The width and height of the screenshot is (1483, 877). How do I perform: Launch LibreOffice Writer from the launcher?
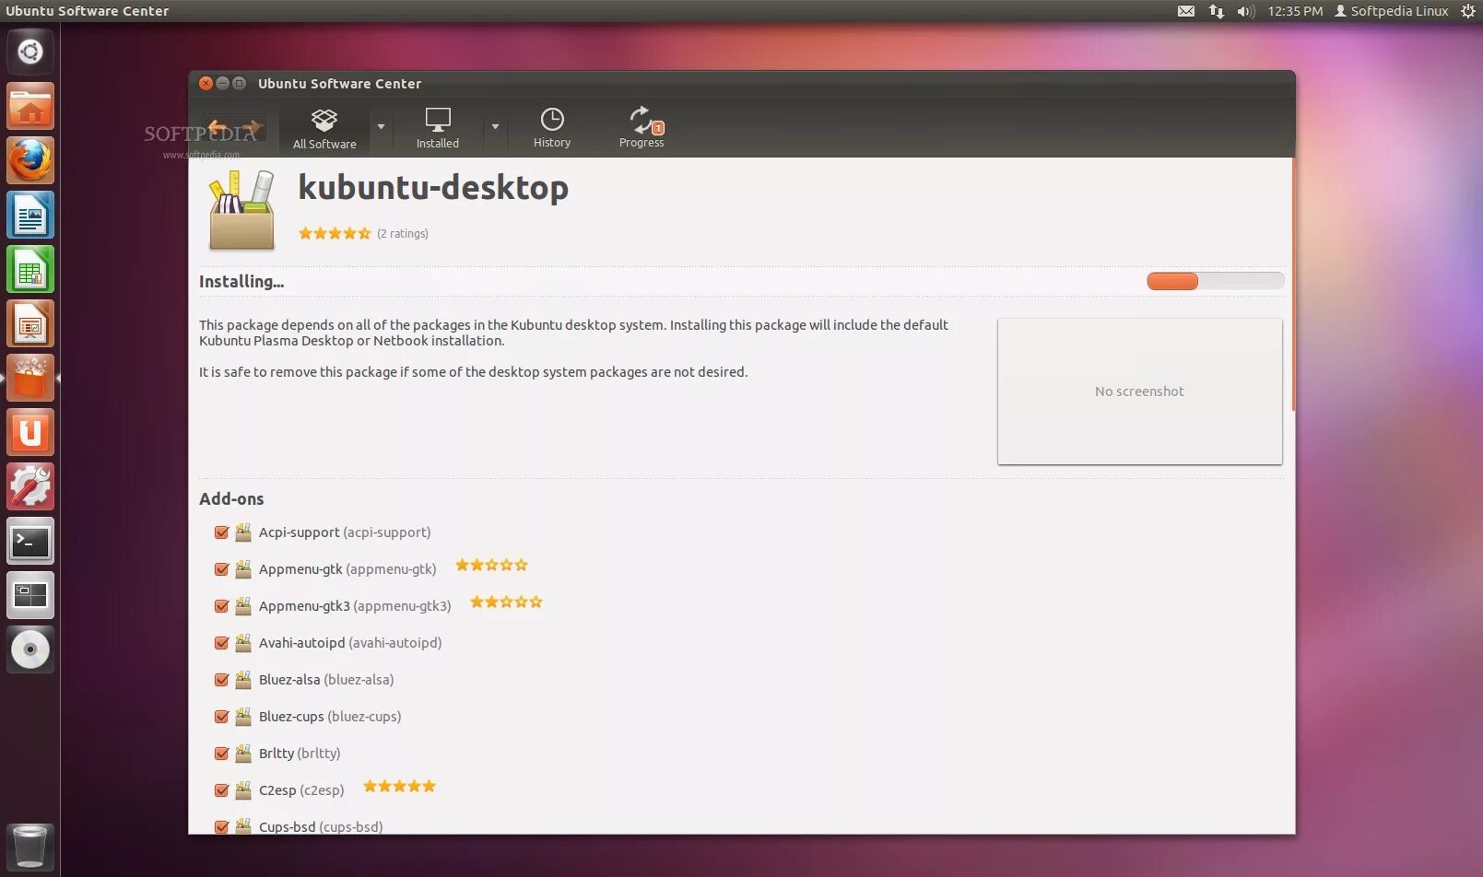pyautogui.click(x=30, y=215)
